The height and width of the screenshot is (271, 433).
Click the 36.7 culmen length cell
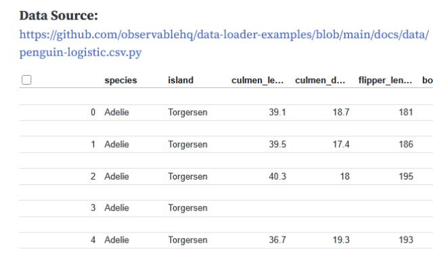(277, 240)
